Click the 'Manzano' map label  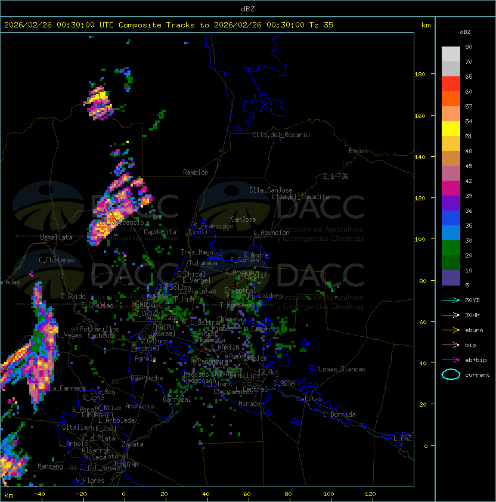click(50, 466)
